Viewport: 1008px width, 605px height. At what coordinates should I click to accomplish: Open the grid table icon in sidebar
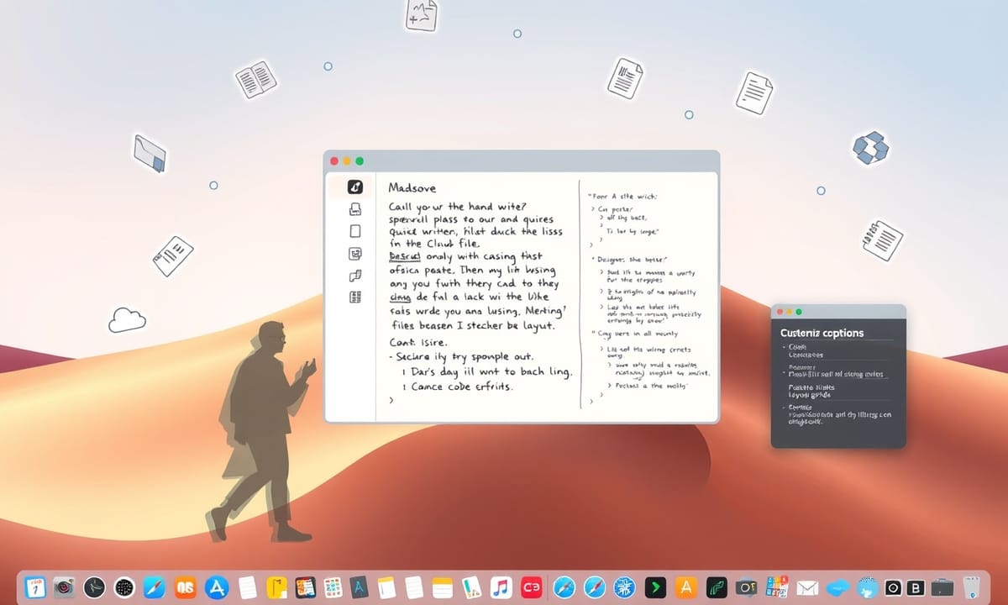click(x=354, y=297)
